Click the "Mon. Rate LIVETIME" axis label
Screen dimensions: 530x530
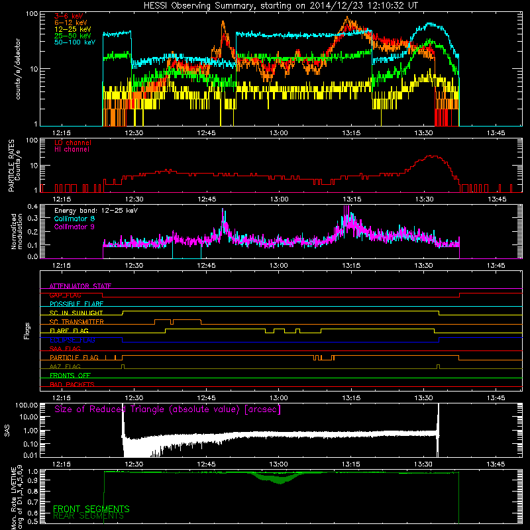pyautogui.click(x=13, y=498)
